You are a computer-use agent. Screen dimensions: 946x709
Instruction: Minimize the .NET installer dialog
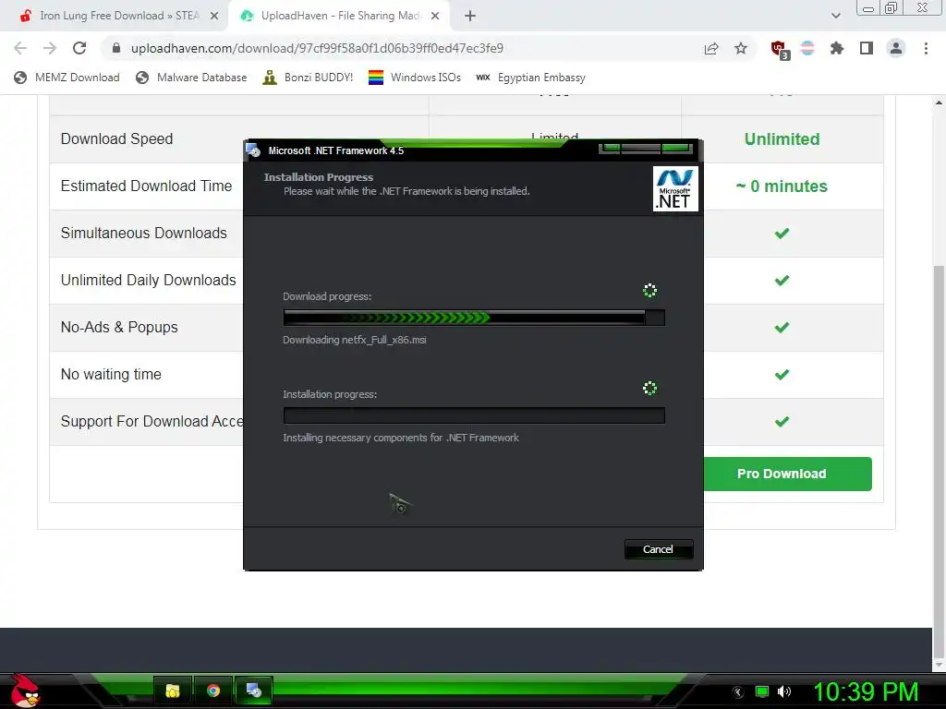(x=610, y=149)
